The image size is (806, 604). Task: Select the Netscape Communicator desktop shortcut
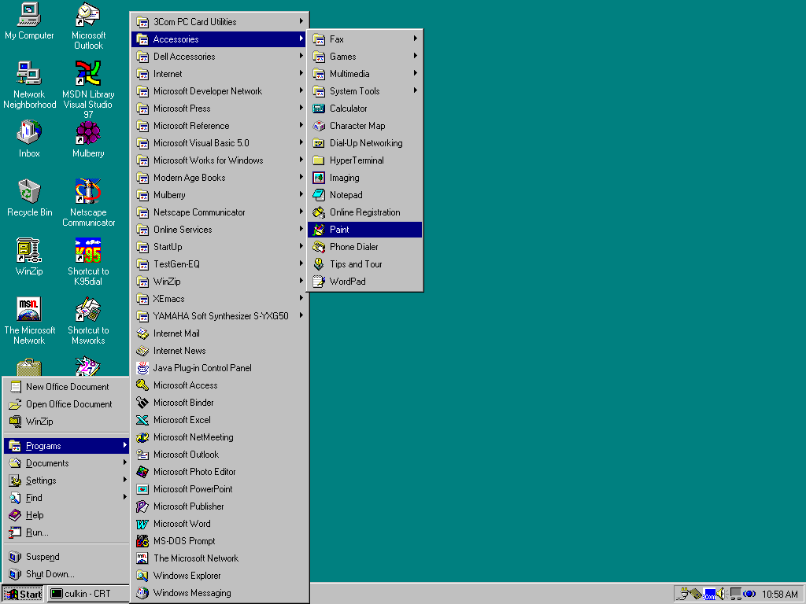[x=88, y=203]
